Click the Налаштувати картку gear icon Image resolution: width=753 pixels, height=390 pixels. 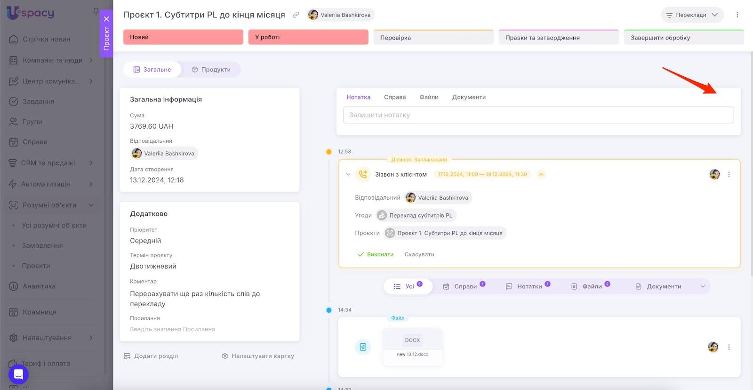tap(225, 356)
